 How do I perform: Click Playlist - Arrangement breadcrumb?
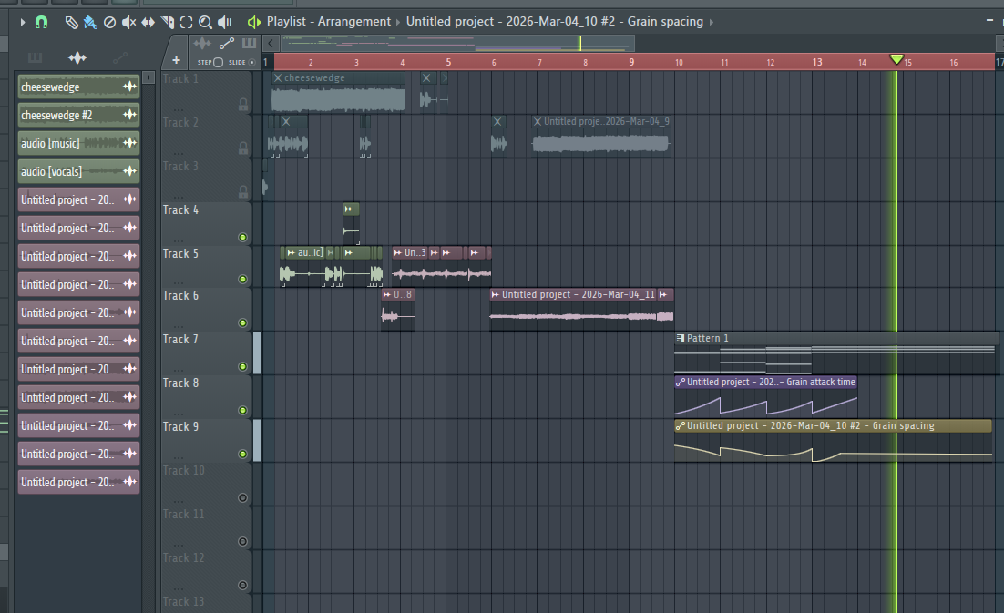click(328, 21)
